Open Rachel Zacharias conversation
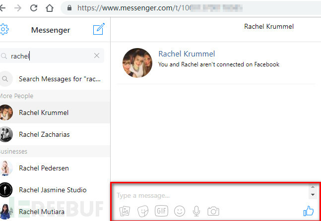This screenshot has width=321, height=221. pos(55,134)
